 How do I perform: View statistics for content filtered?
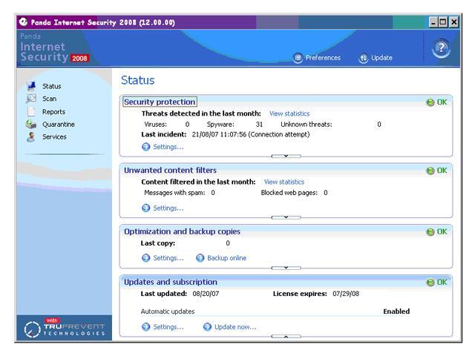point(284,182)
